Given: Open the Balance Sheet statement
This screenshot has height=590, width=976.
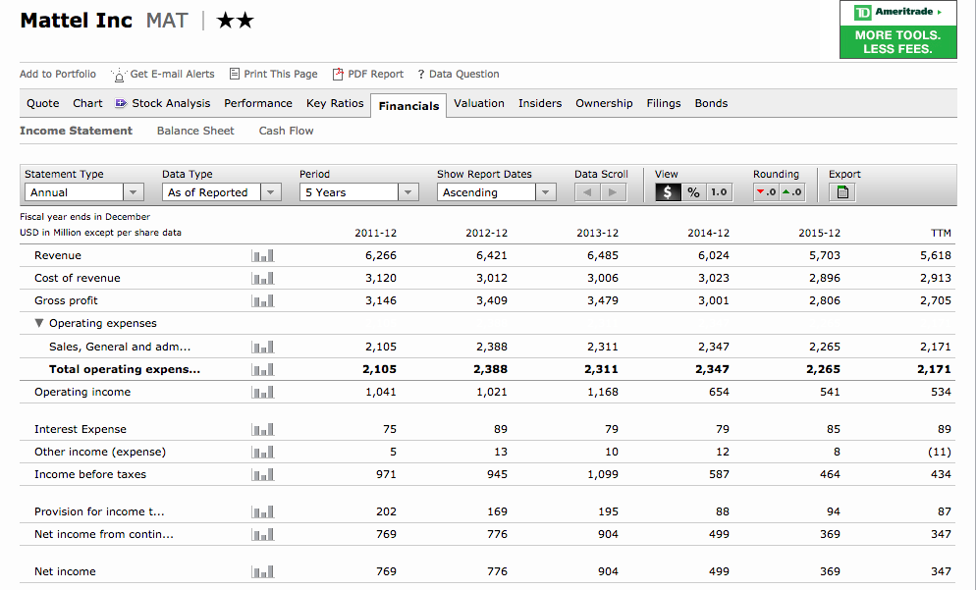Looking at the screenshot, I should click(195, 131).
